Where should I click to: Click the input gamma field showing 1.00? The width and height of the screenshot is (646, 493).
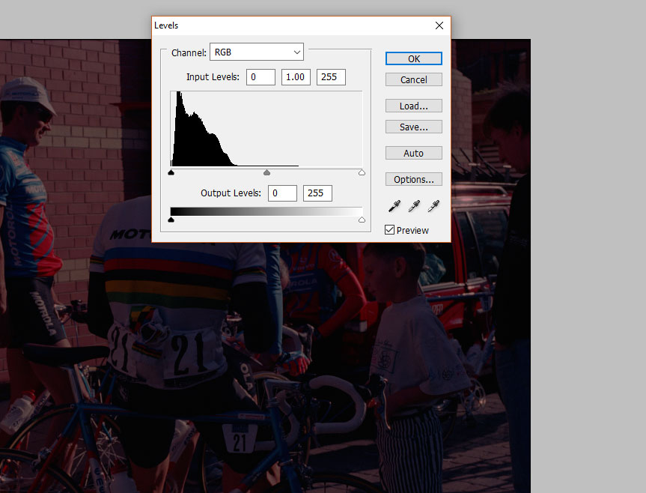point(296,77)
